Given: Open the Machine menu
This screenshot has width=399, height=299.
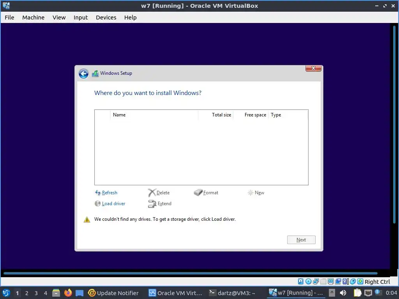Looking at the screenshot, I should point(34,18).
